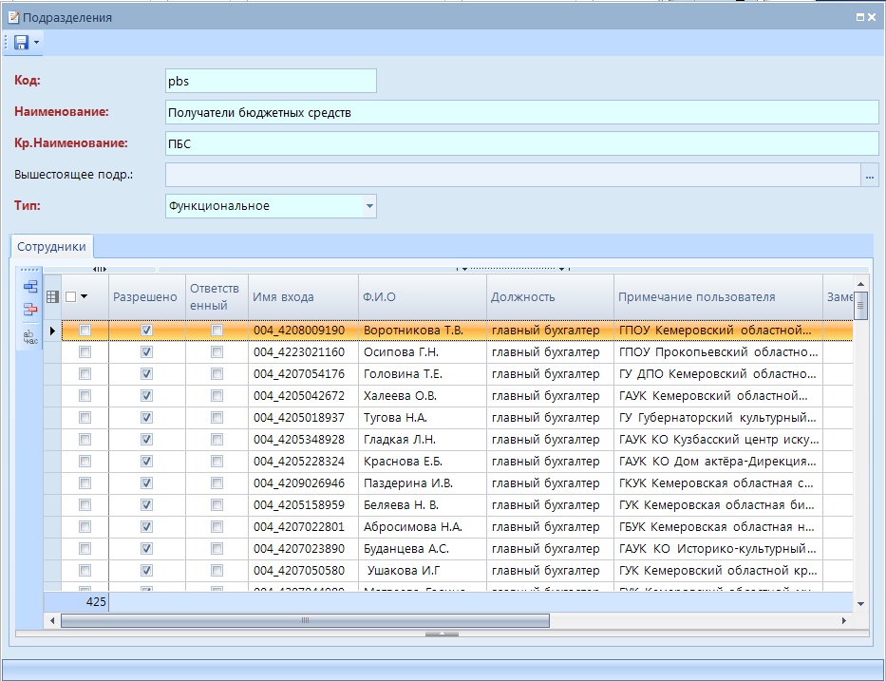Open the dropdown arrow next to header checkbox
This screenshot has height=681, width=886.
click(x=85, y=297)
